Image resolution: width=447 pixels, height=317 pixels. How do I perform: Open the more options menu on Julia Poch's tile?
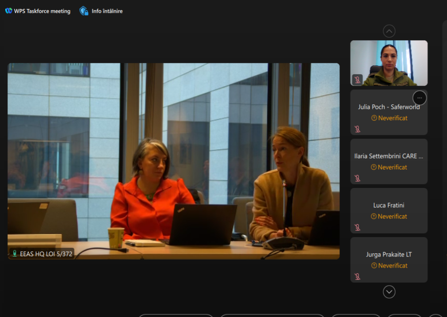419,98
